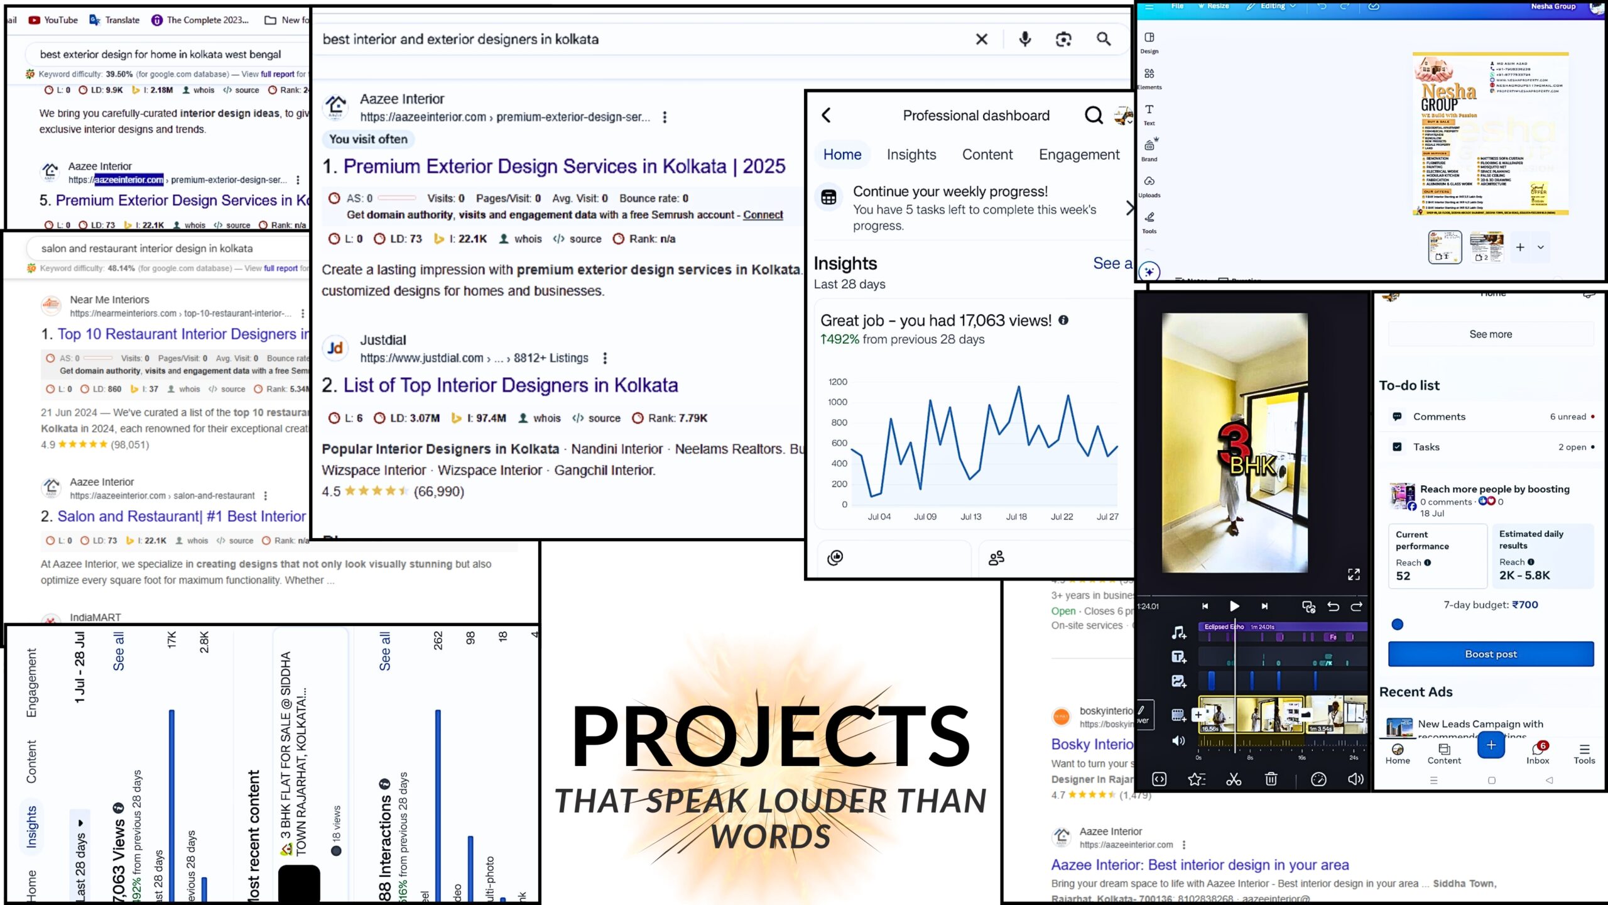Click search box with salon and restaurant query

pos(168,249)
